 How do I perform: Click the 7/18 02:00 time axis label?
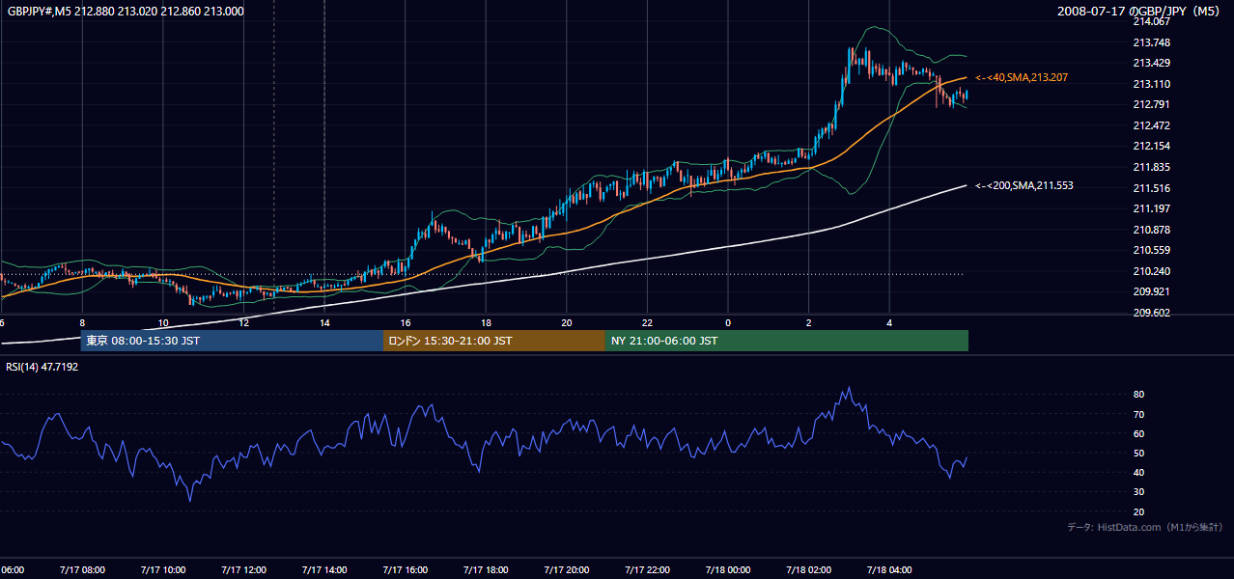809,570
